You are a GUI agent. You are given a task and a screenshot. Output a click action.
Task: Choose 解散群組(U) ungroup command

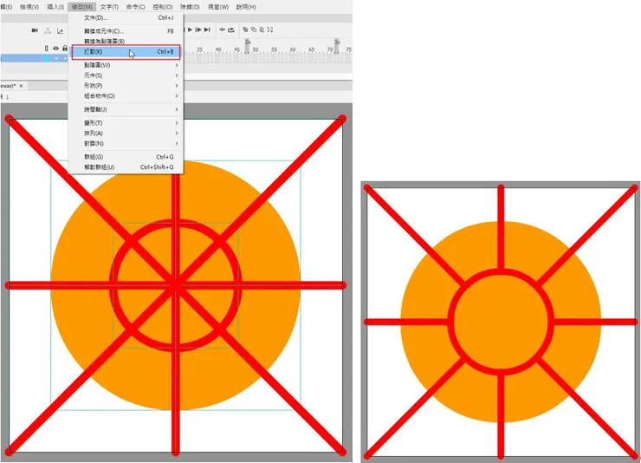pyautogui.click(x=126, y=167)
